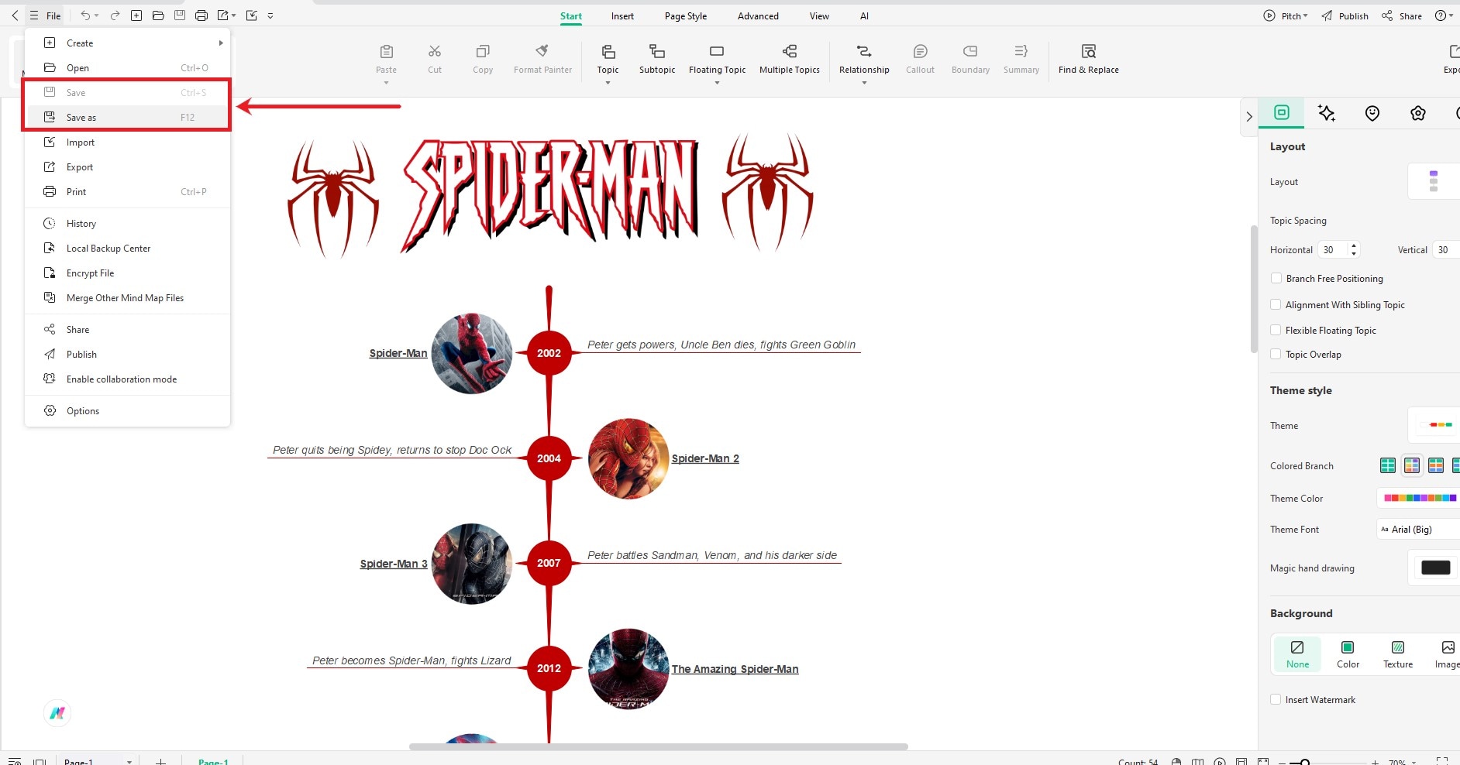Image resolution: width=1460 pixels, height=765 pixels.
Task: Click Merge Other Mind Map Files
Action: pos(128,298)
